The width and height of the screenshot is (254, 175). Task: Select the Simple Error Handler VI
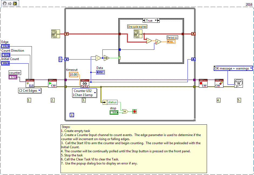(x=238, y=83)
